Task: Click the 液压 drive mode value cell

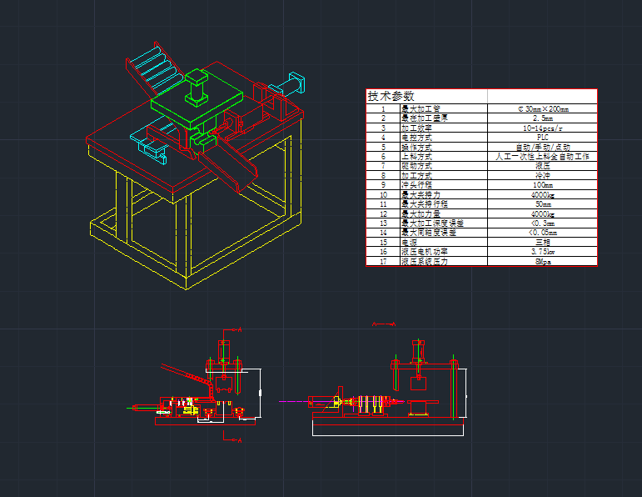Action: [x=542, y=166]
